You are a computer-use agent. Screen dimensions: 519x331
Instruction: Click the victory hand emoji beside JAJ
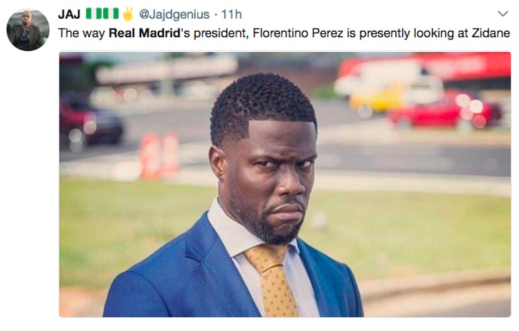[x=128, y=14]
